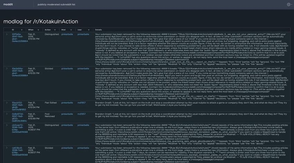Screen dimensions: 294x163
Task: Open mod pinkerbelle in Post Removed row
Action: pos(67,114)
